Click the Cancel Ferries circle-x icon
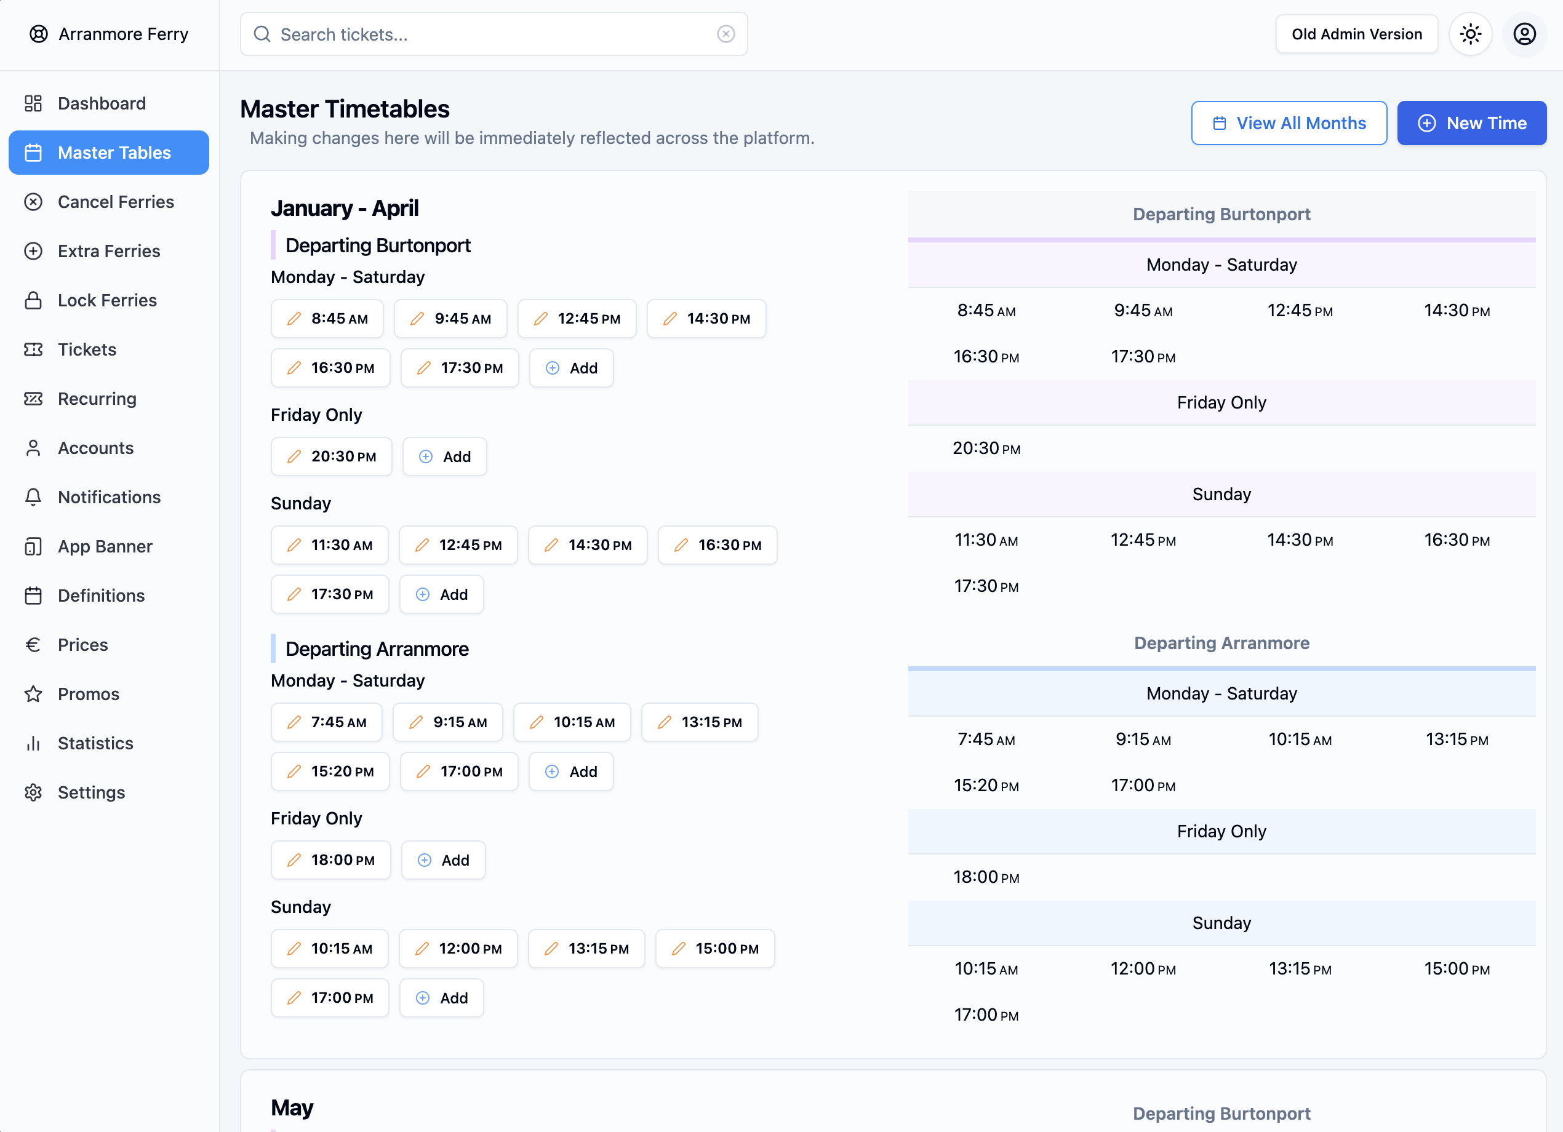Screen dimensions: 1563x1132 pyautogui.click(x=33, y=202)
